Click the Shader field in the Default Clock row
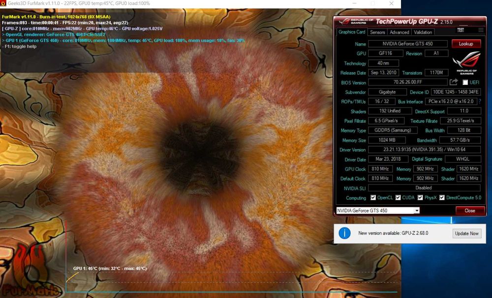 pyautogui.click(x=468, y=178)
